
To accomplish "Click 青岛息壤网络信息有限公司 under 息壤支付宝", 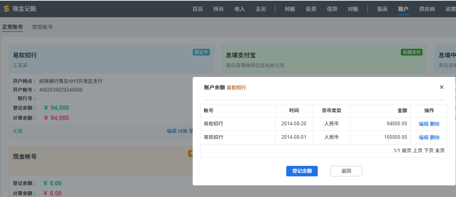I will 255,65.
